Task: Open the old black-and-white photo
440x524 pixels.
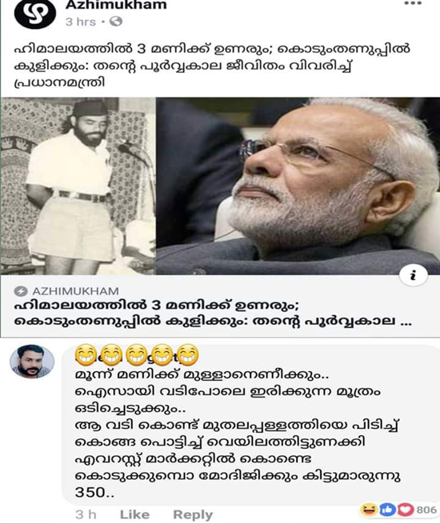Action: click(78, 186)
